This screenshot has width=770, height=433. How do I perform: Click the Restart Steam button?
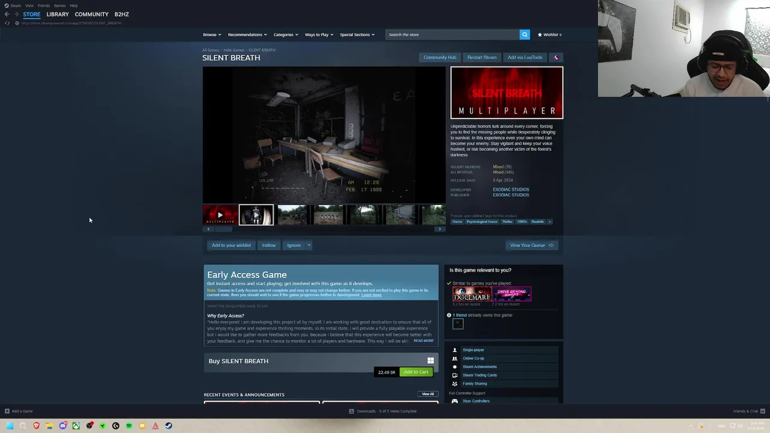(482, 57)
